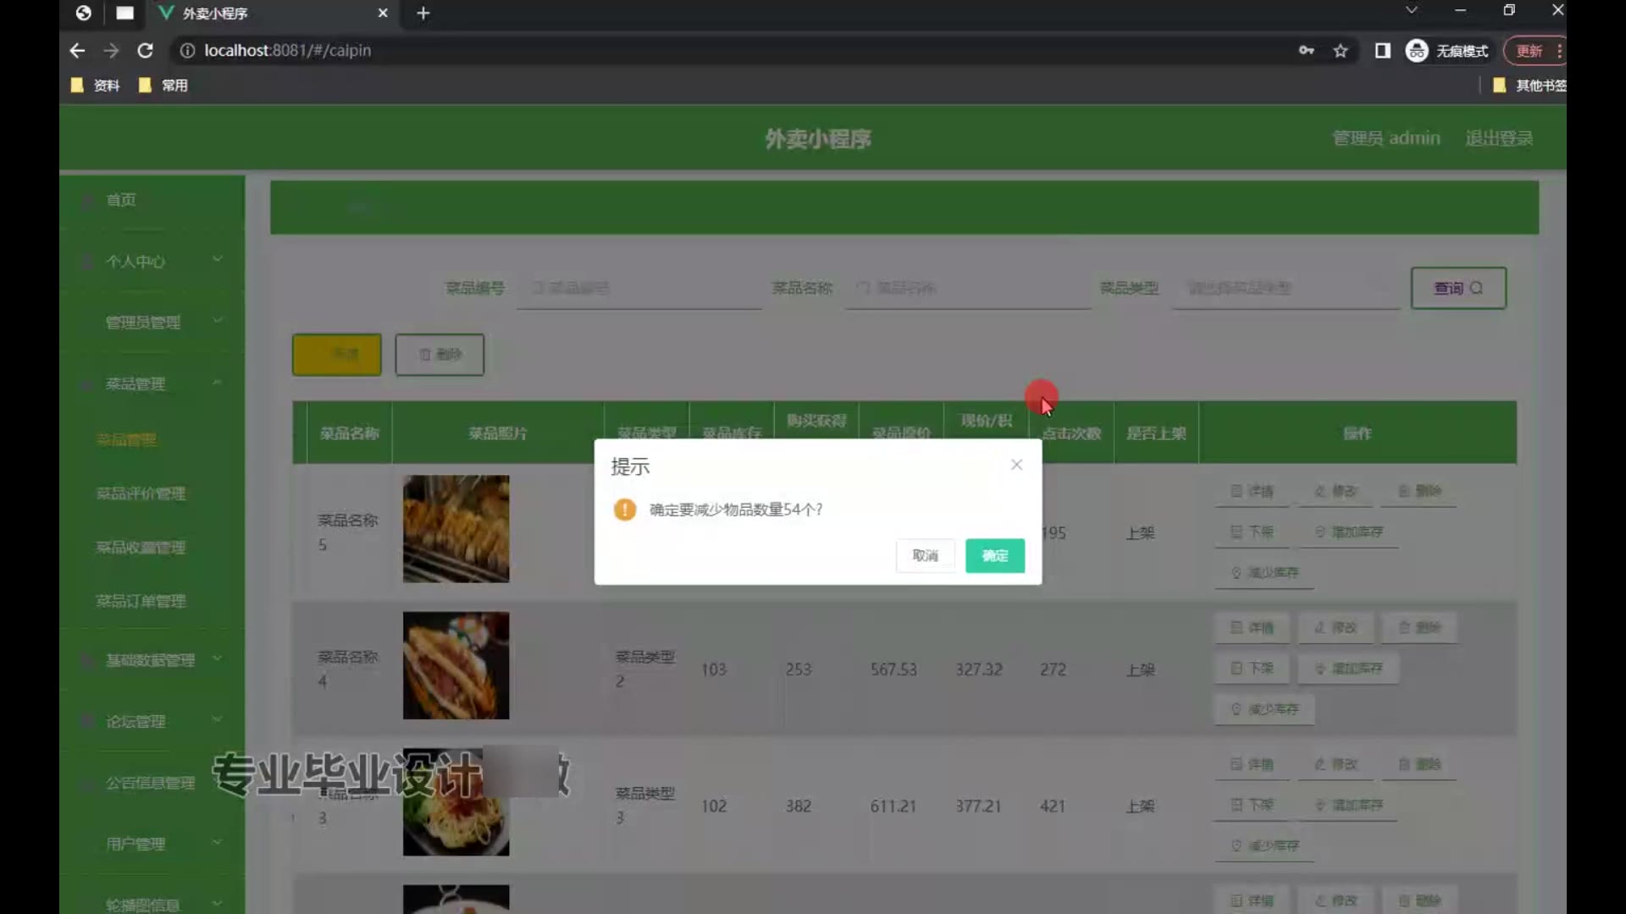Click 减少库存 in the row with 382

(1264, 845)
